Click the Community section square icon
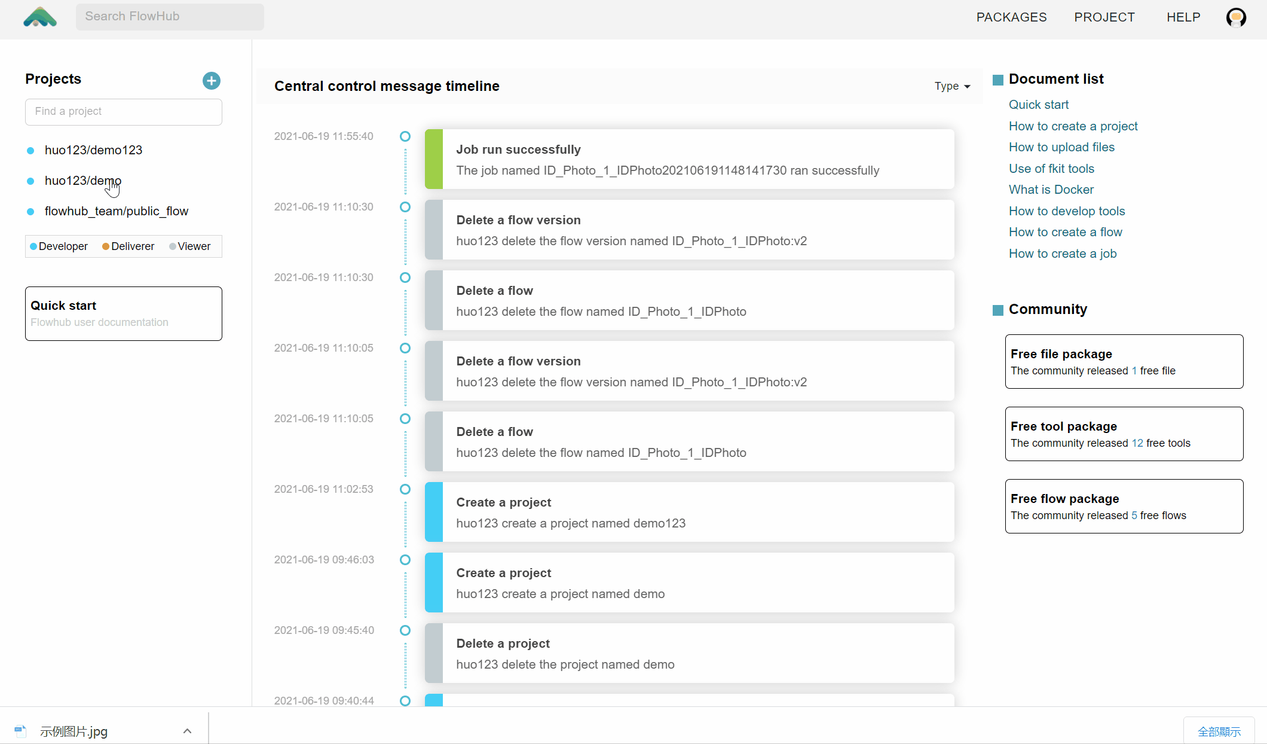The height and width of the screenshot is (744, 1267). [998, 310]
